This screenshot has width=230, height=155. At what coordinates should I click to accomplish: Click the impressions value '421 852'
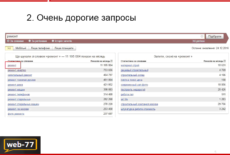pos(108,84)
